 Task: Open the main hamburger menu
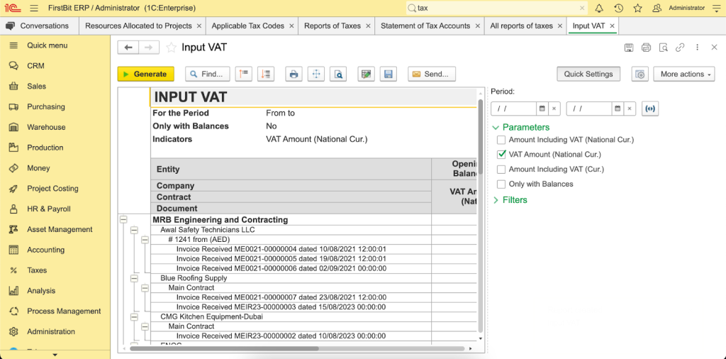click(34, 8)
